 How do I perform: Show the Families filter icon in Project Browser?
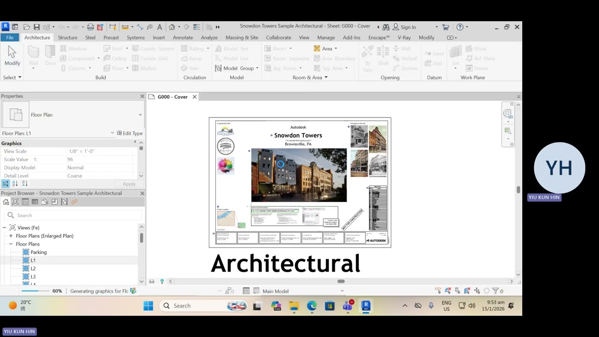tap(54, 202)
